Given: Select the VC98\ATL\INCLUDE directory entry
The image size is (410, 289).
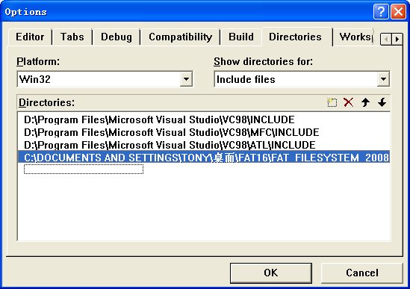Looking at the screenshot, I should pyautogui.click(x=170, y=145).
